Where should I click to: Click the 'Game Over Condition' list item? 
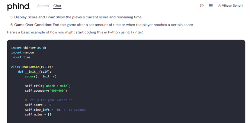click(102, 25)
